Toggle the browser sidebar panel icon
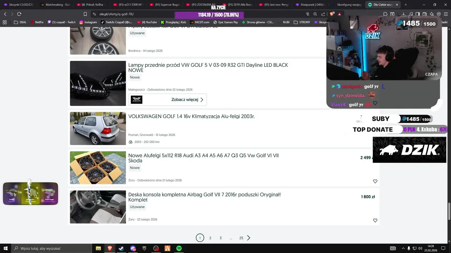Image resolution: width=451 pixels, height=253 pixels. coord(418,14)
